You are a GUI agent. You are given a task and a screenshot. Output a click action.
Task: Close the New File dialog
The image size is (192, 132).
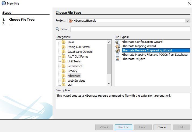tap(189, 3)
